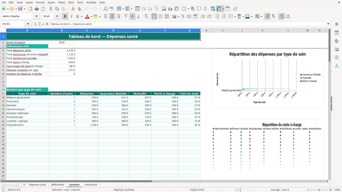Open the Sheet menu

pos(62,2)
